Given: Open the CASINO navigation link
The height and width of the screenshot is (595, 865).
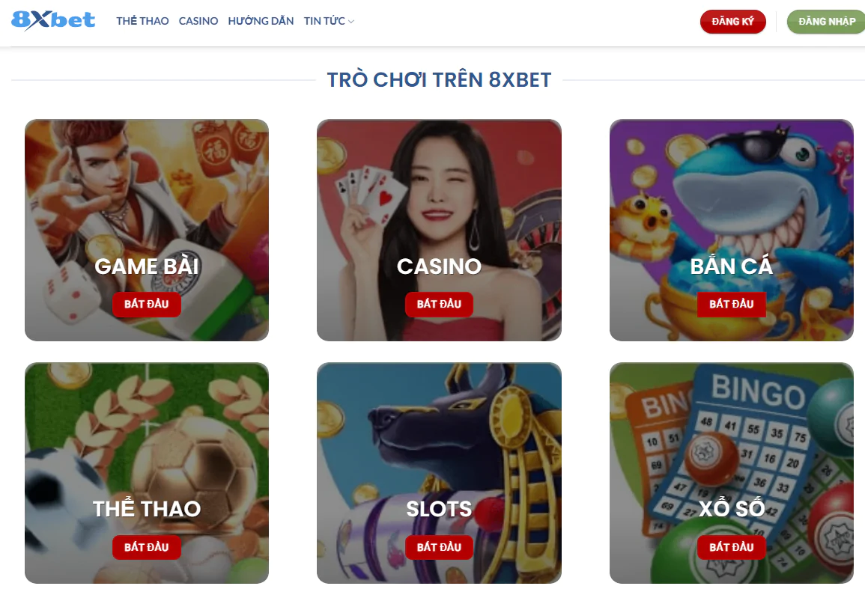Looking at the screenshot, I should 198,21.
